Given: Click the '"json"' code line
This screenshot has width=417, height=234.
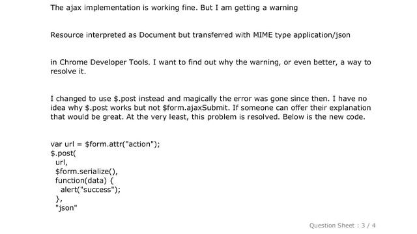Looking at the screenshot, I should coord(66,208).
